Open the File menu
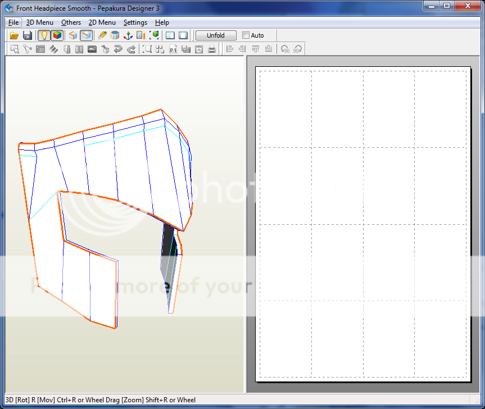This screenshot has height=409, width=485. pyautogui.click(x=13, y=22)
